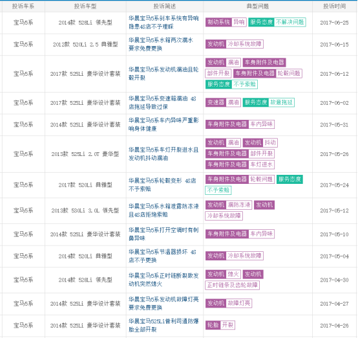Select 冷却系统故障 tag in 2017-05-04 row
The width and height of the screenshot is (358, 338).
244,256
